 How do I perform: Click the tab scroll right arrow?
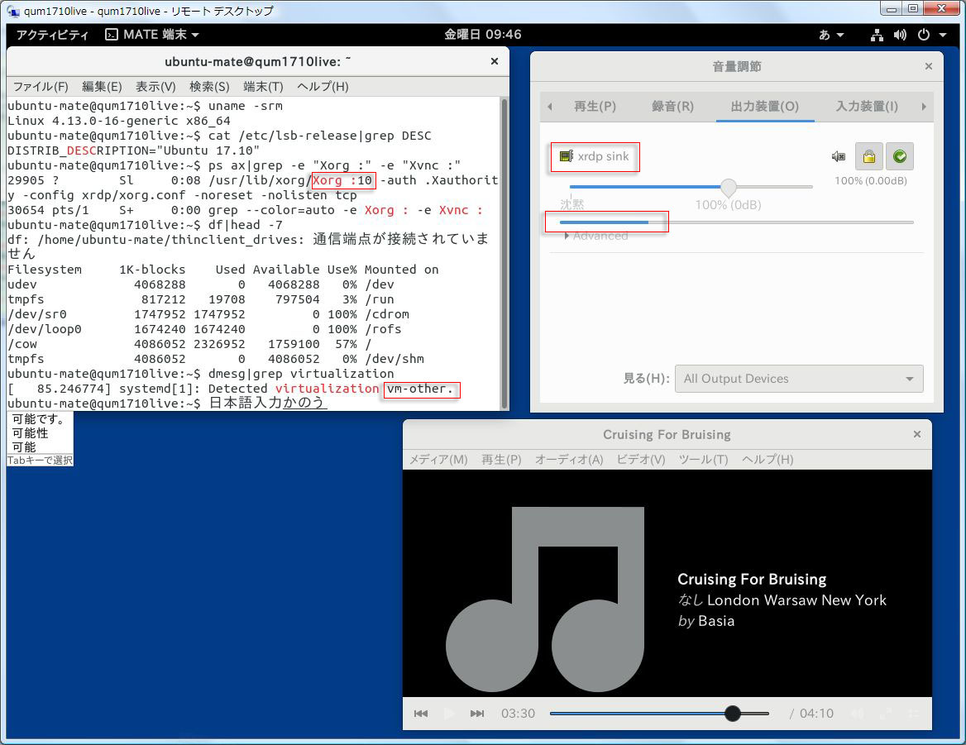tap(924, 107)
